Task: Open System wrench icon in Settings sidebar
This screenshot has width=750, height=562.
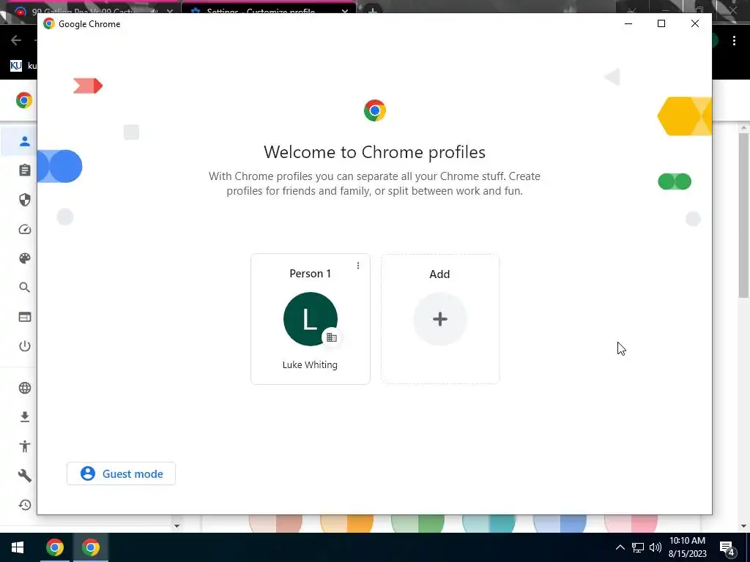Action: coord(24,476)
